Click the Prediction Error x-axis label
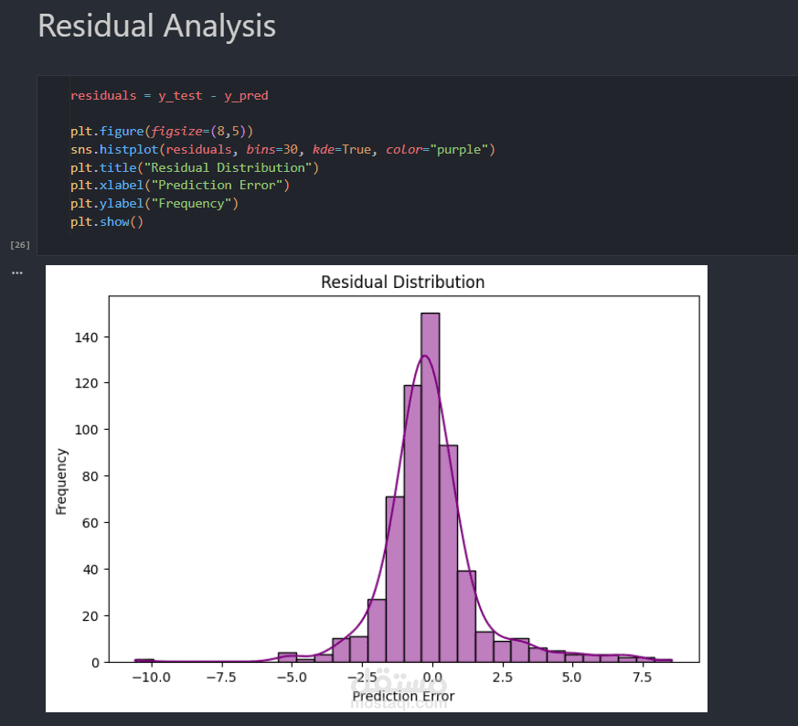This screenshot has width=798, height=726. (403, 697)
